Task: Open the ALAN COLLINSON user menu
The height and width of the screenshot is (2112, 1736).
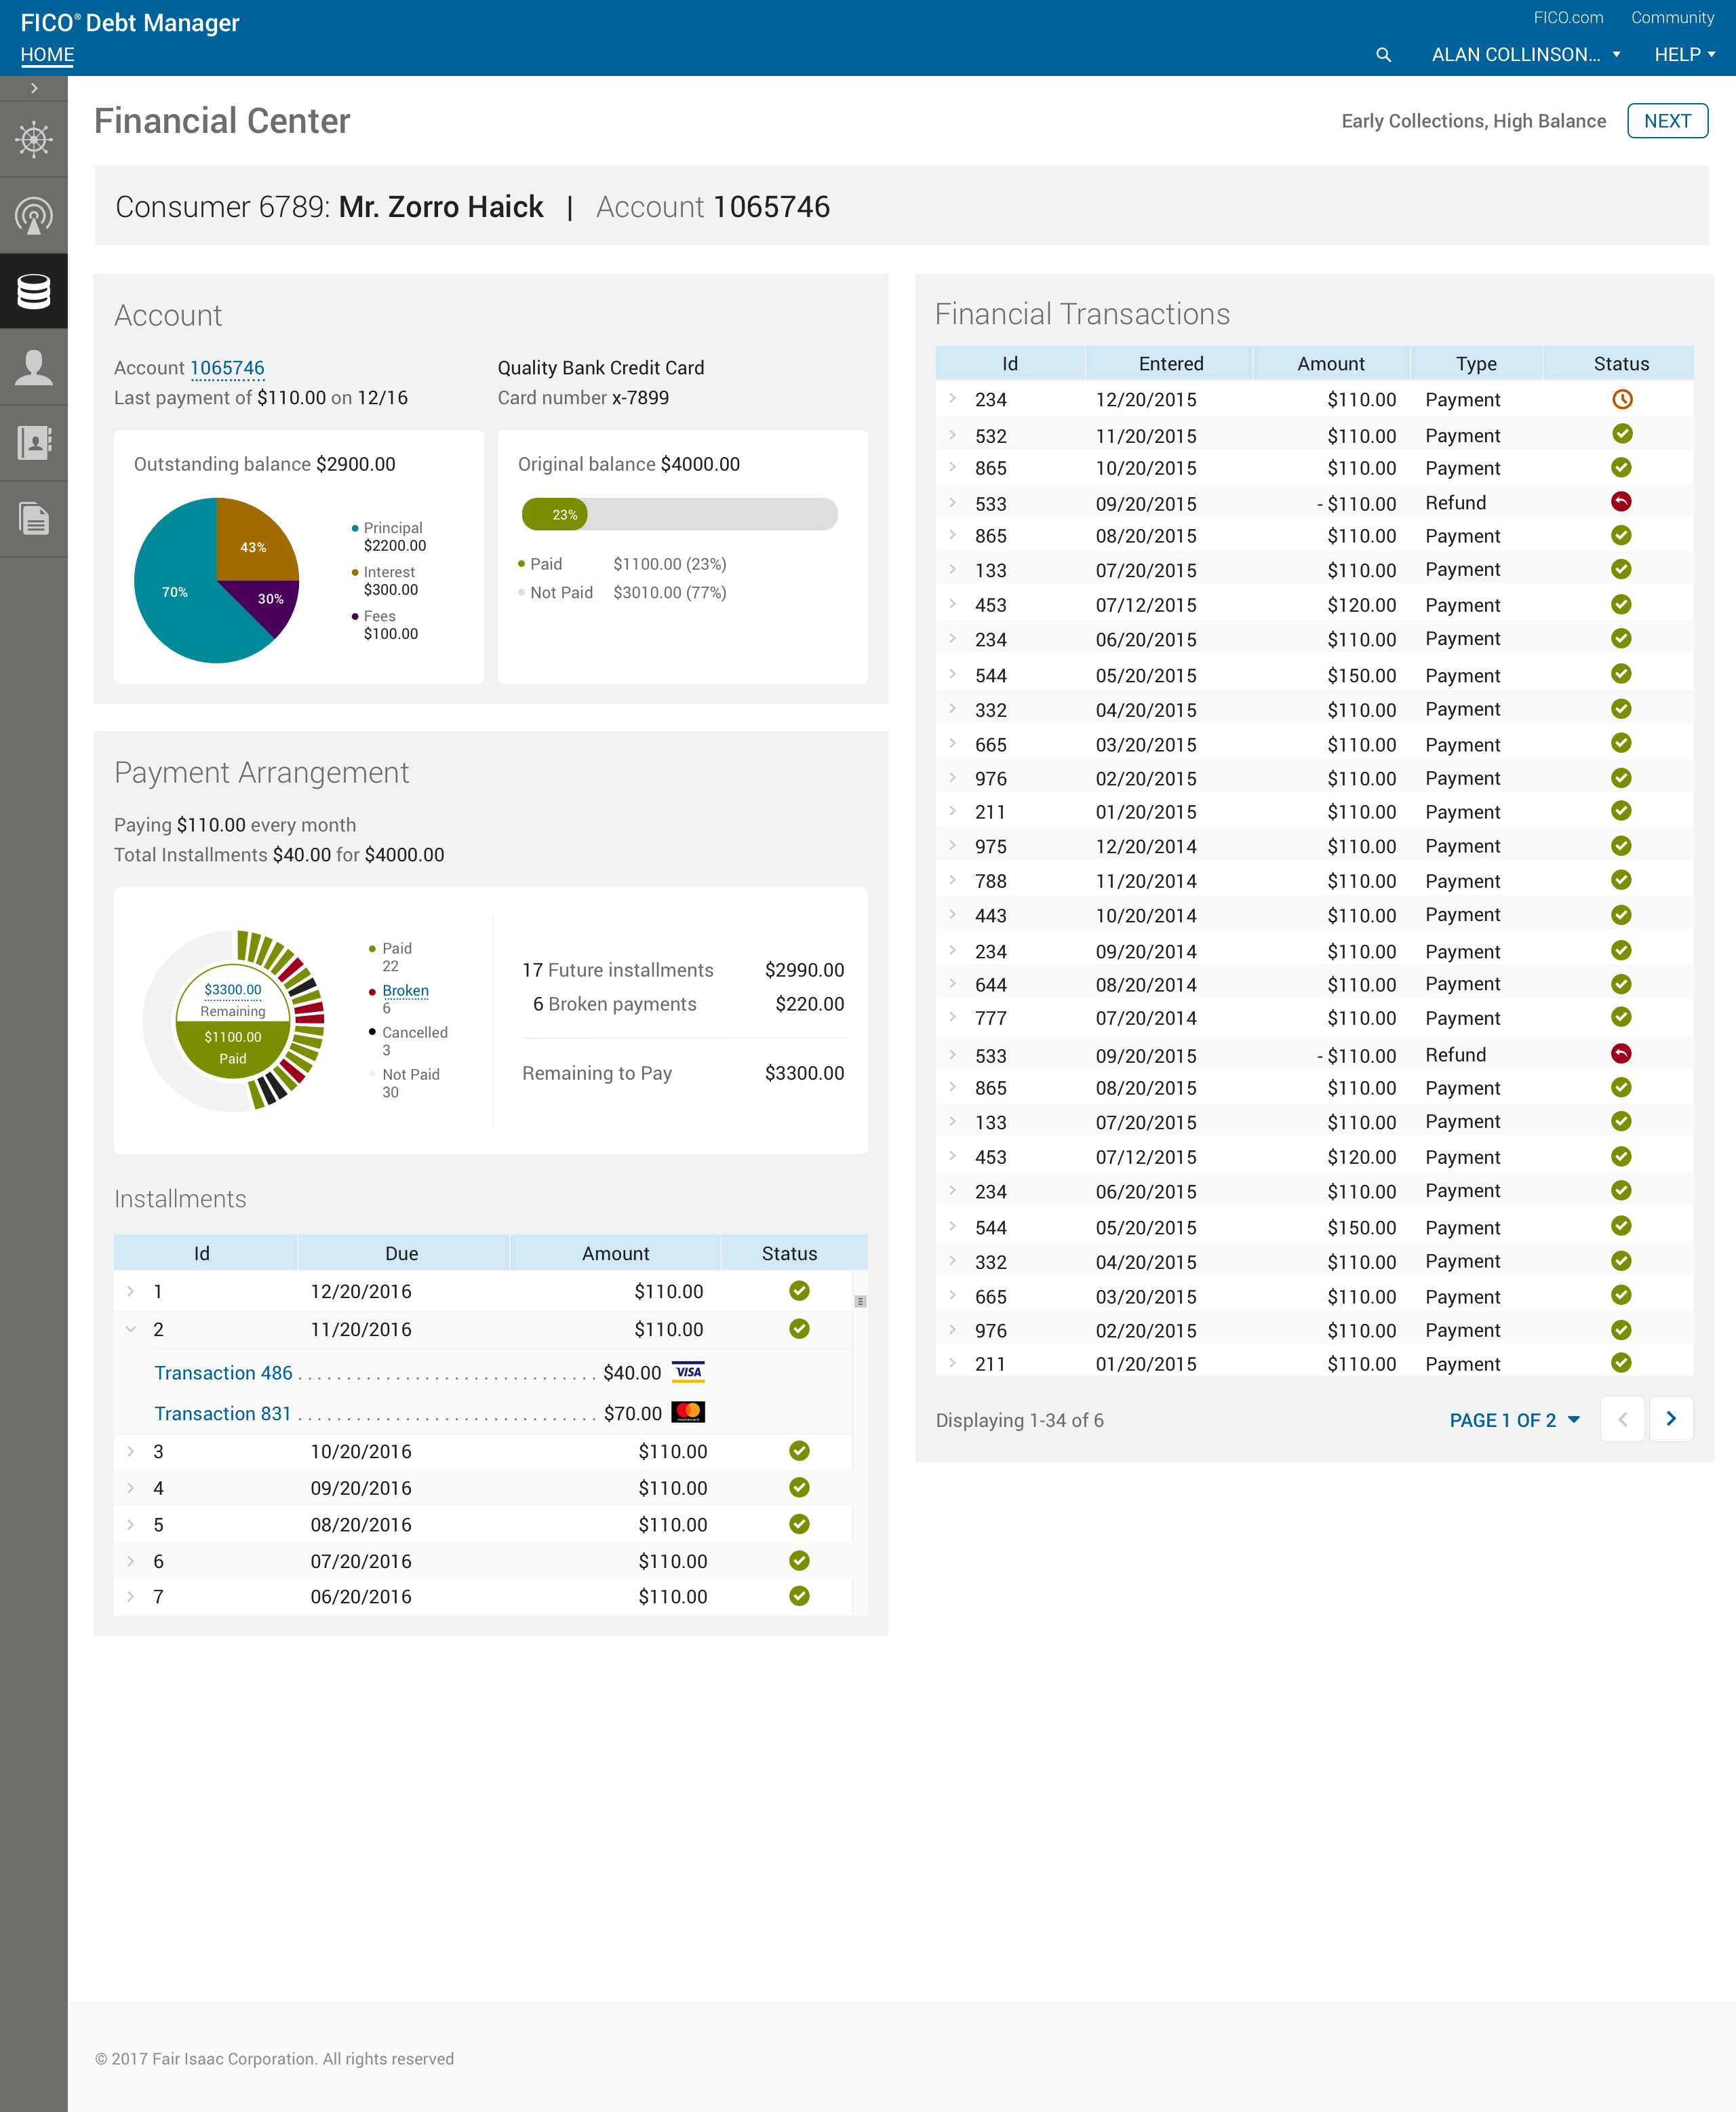Action: point(1525,55)
